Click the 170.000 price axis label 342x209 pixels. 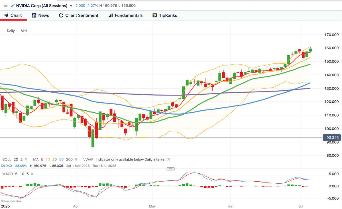pyautogui.click(x=331, y=35)
